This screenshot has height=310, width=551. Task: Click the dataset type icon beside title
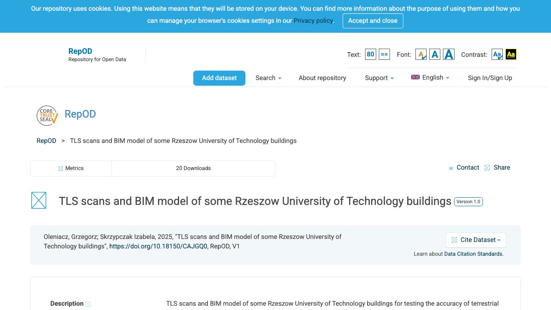click(39, 201)
